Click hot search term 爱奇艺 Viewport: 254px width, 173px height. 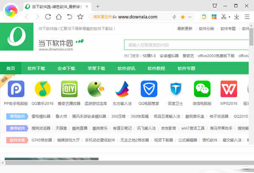tap(188, 56)
